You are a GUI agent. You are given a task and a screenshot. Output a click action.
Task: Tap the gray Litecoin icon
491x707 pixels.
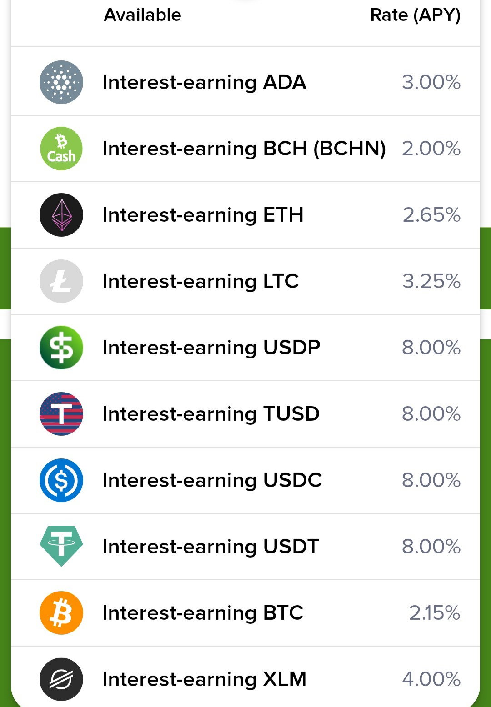pos(61,281)
